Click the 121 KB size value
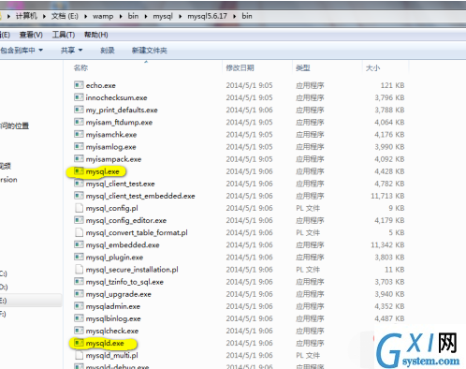Viewport: 466px width, 369px height. (392, 85)
